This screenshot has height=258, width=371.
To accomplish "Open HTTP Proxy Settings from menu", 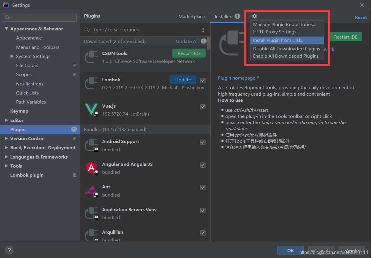I will tap(287, 32).
